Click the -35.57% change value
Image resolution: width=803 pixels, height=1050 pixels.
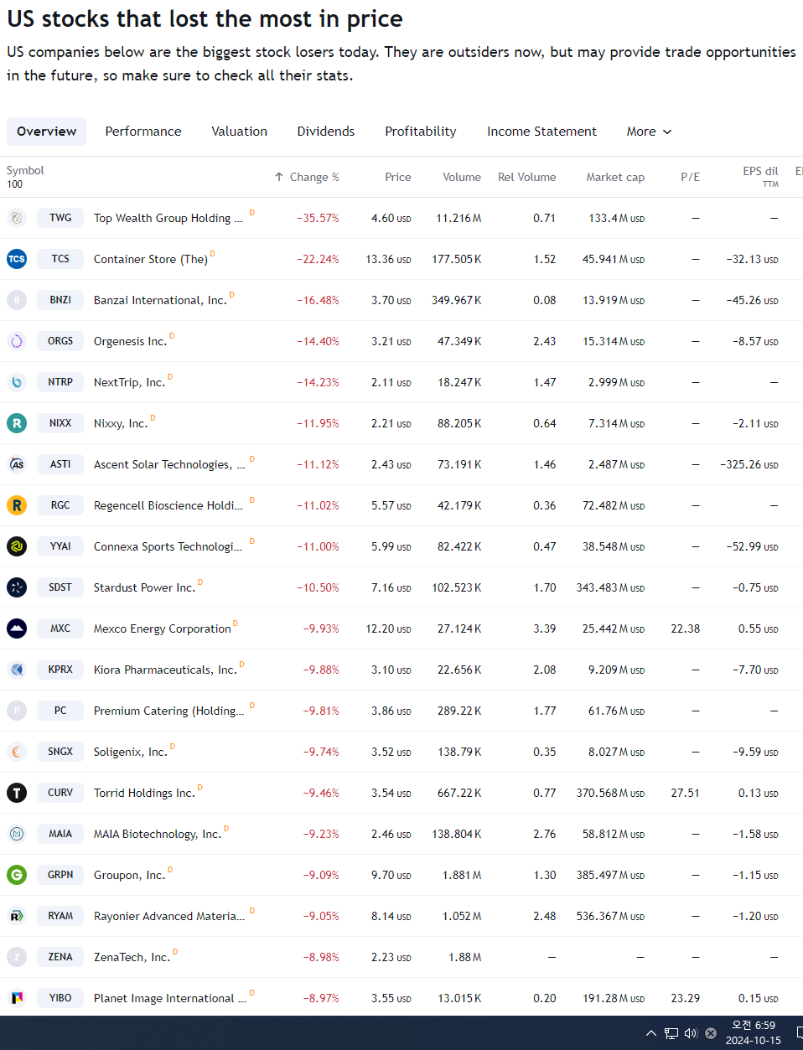pos(318,218)
